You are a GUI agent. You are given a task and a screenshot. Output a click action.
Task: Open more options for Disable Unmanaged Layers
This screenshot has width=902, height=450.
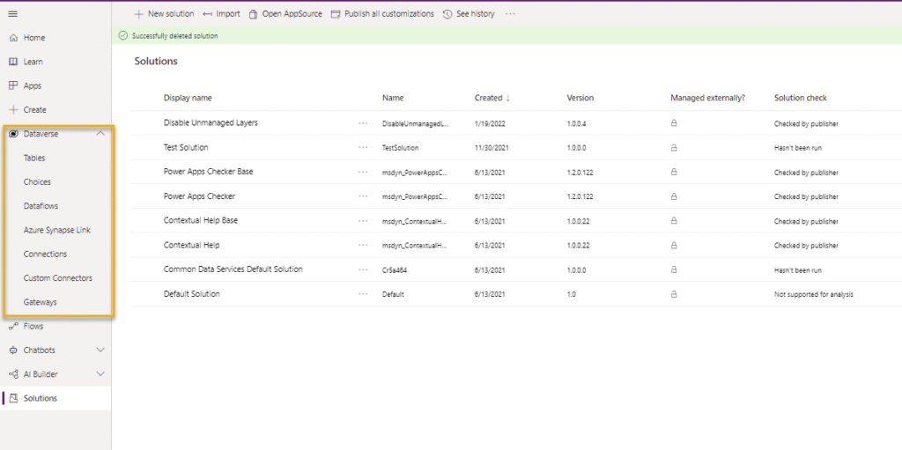[x=363, y=123]
